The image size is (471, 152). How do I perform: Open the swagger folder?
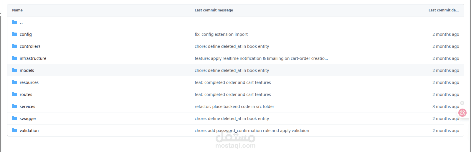pyautogui.click(x=28, y=119)
